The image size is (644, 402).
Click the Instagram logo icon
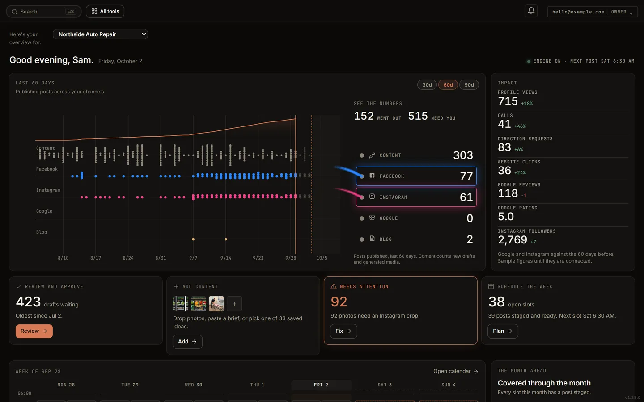pos(372,197)
